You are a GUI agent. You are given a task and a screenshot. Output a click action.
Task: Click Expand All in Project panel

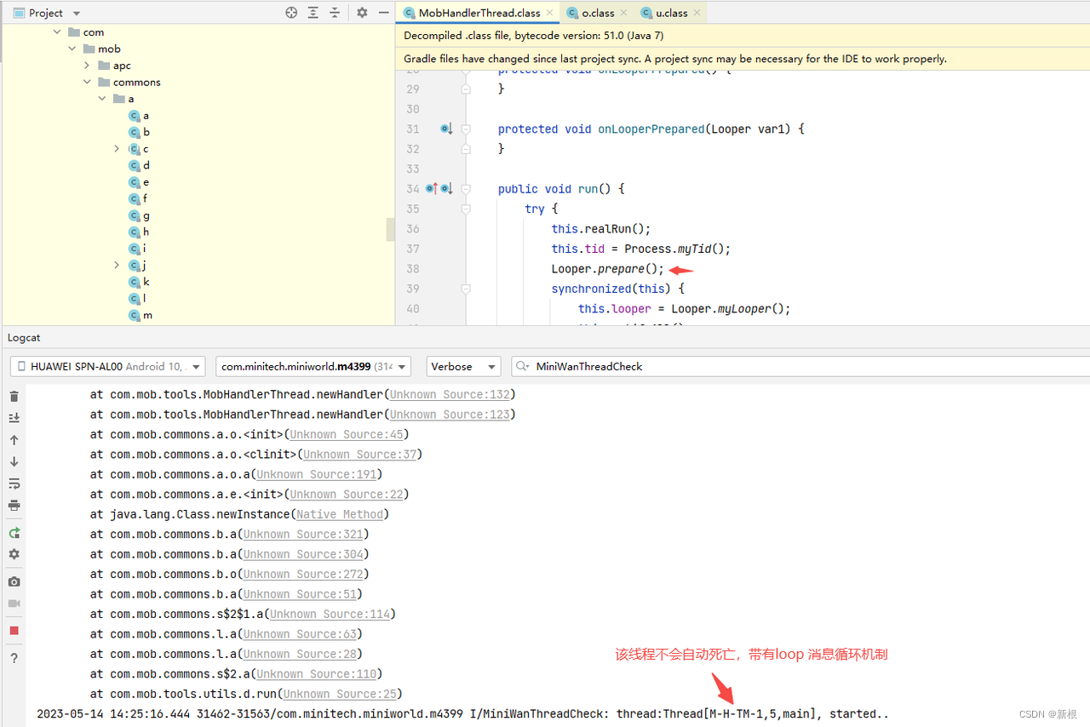pyautogui.click(x=313, y=13)
